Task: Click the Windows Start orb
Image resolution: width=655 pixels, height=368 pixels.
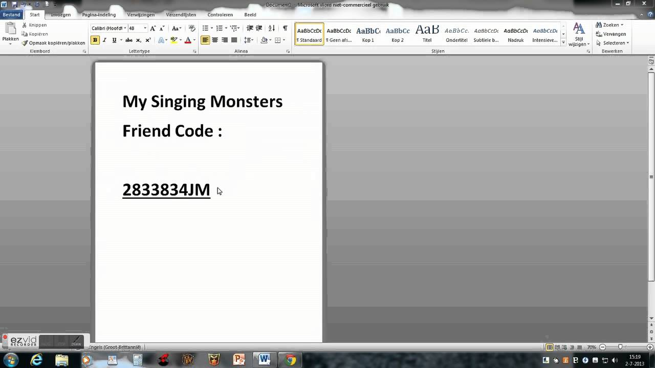Action: 10,360
